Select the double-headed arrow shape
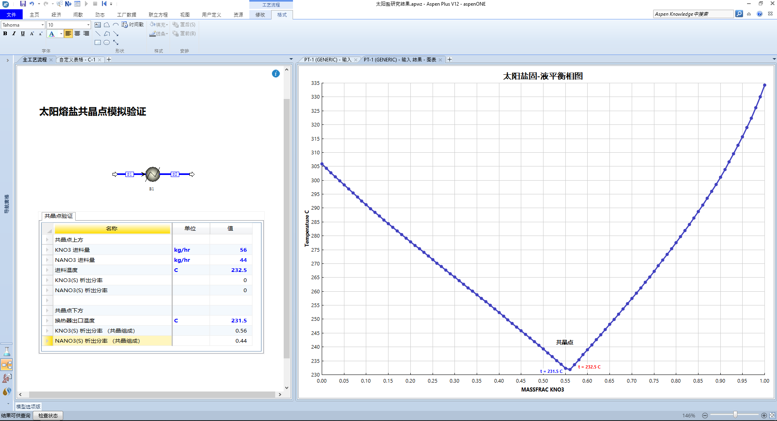The image size is (777, 421). pos(116,42)
